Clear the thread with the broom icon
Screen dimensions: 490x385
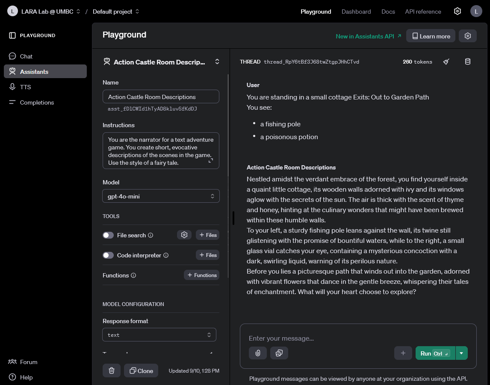click(446, 61)
